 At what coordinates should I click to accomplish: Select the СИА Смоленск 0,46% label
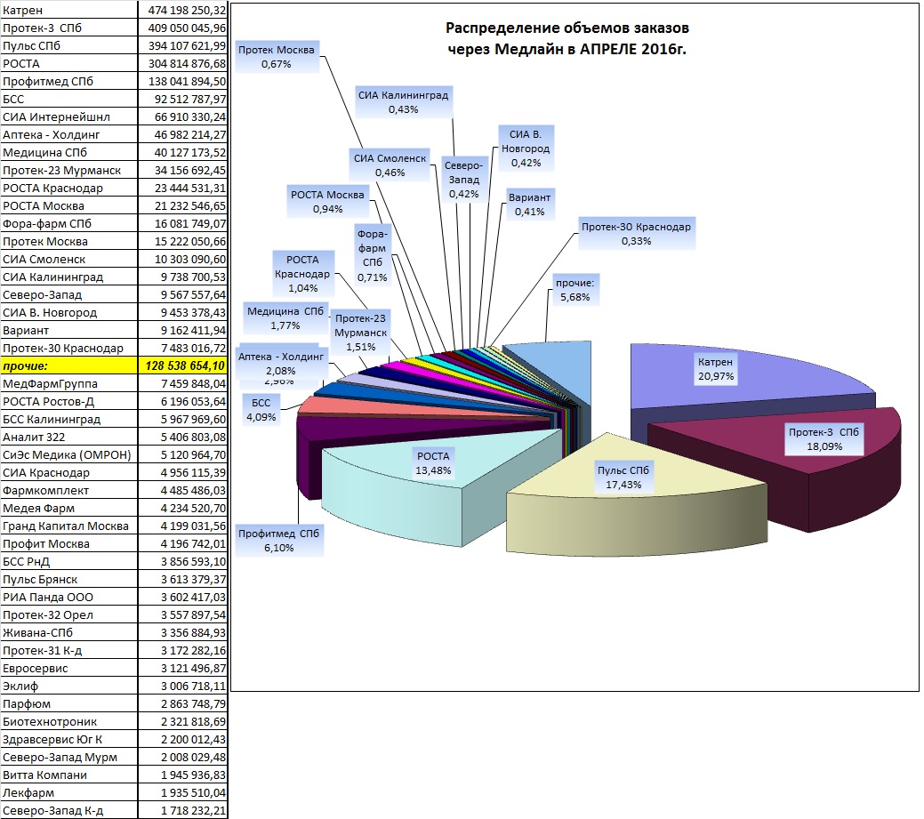390,165
